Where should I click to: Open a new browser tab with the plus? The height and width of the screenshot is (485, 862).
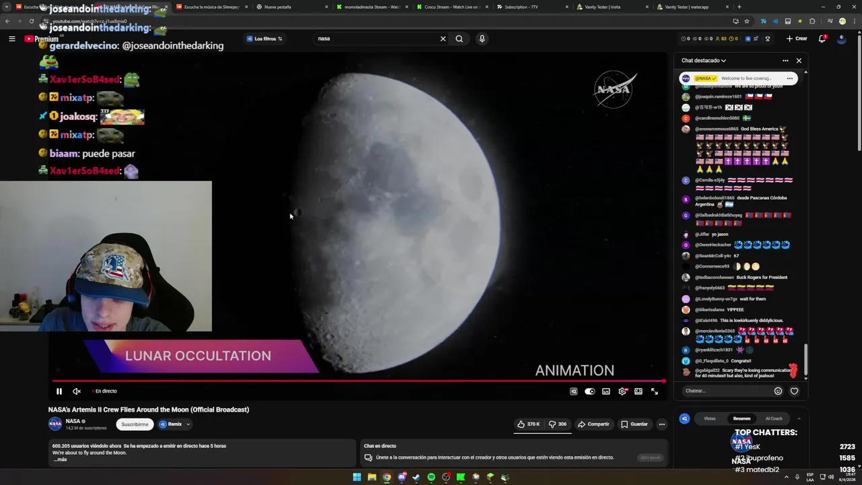[739, 7]
